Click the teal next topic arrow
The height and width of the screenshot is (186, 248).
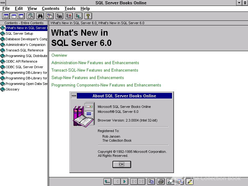coord(125,181)
